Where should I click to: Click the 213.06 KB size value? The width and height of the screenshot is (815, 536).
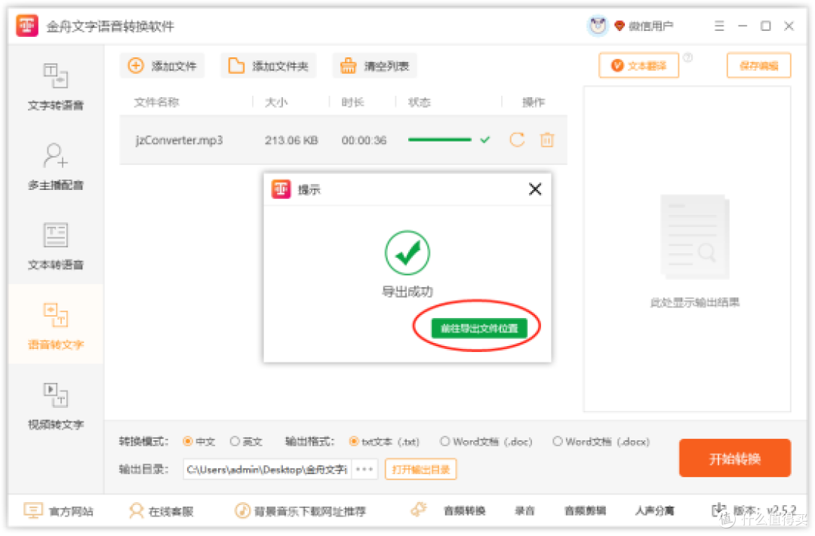tap(291, 140)
